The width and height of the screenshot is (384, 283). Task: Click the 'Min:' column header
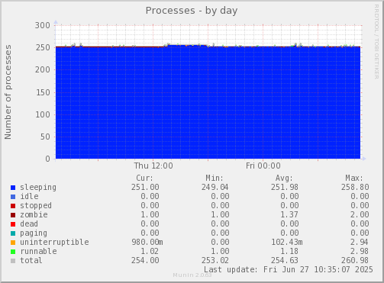(215, 178)
